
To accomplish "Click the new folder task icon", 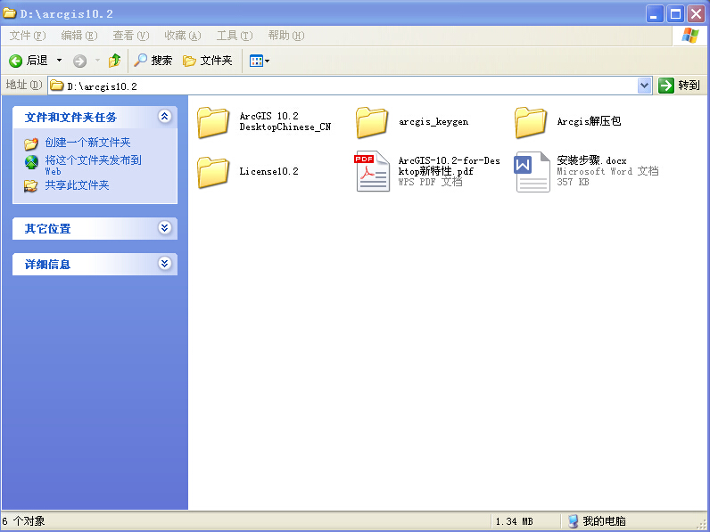I will point(31,143).
